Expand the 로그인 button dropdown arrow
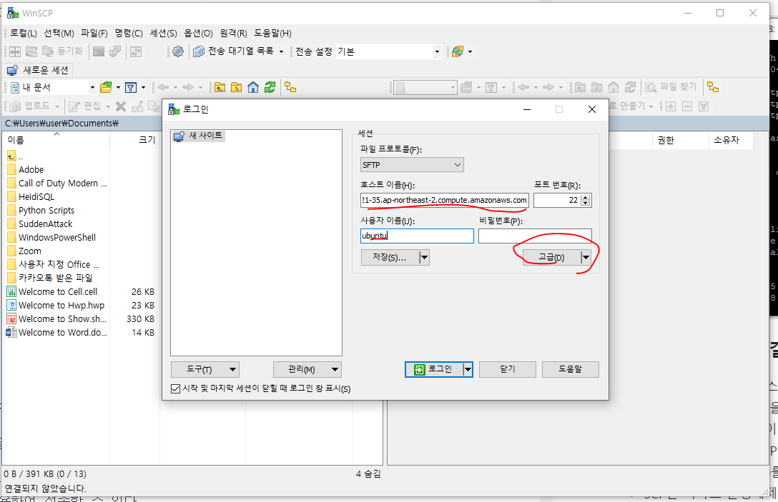Viewport: 778px width, 502px height. [x=468, y=369]
